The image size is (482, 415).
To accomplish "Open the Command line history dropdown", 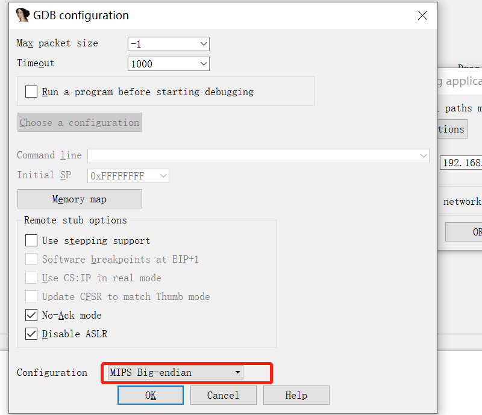I will (x=424, y=155).
